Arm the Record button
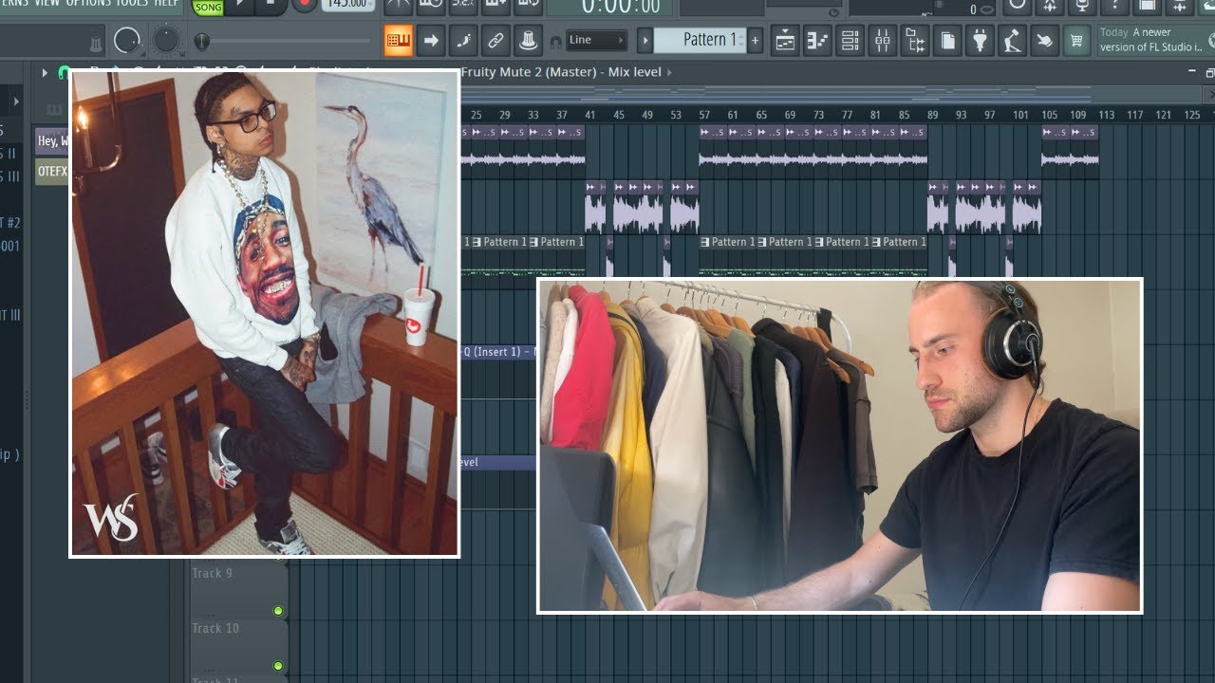 (305, 5)
